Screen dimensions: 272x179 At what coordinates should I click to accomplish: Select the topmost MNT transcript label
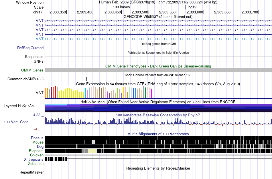40,21
